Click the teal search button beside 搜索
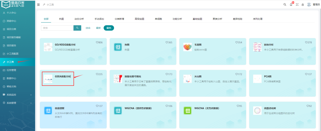Viewport: 321px width, 131px height. click(77, 28)
